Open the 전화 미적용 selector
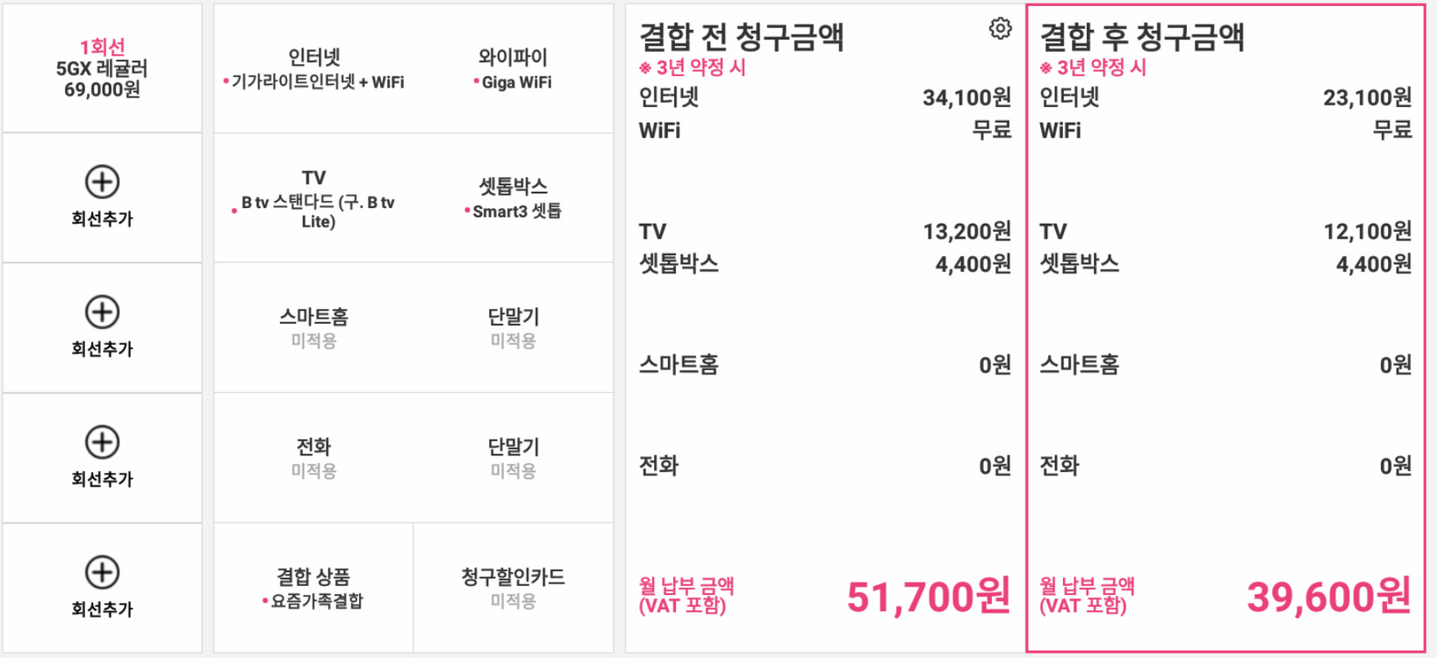The width and height of the screenshot is (1437, 658). point(314,456)
